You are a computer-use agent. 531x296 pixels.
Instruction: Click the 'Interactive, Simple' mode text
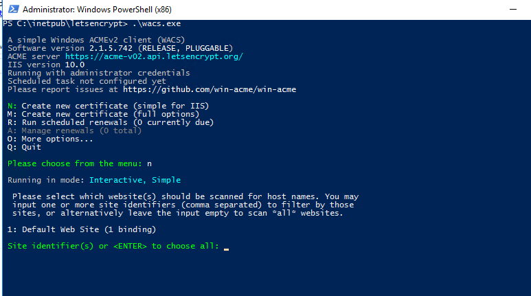pyautogui.click(x=135, y=180)
